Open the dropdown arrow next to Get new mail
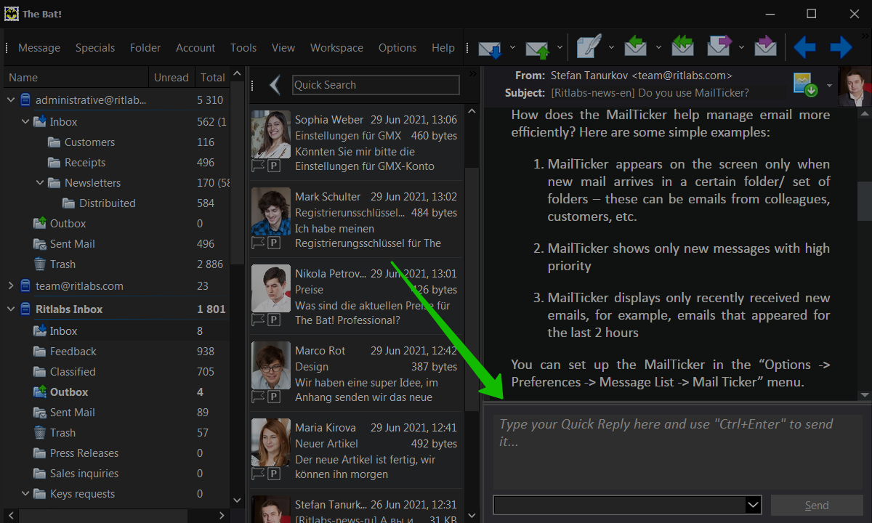Viewport: 872px width, 523px height. click(512, 48)
